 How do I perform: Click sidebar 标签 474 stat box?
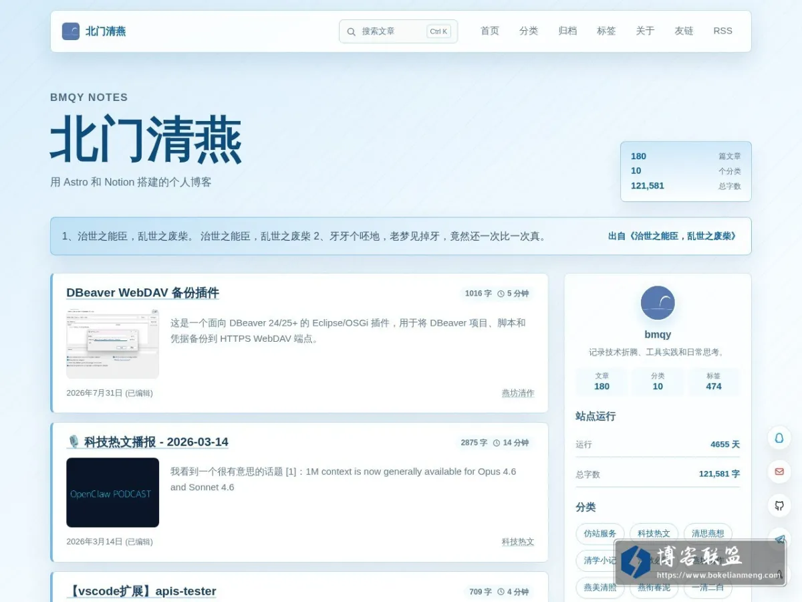point(714,381)
